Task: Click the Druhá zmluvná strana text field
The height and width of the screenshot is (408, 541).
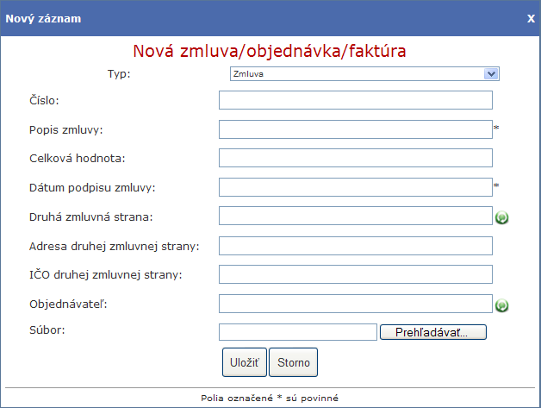Action: pos(356,216)
